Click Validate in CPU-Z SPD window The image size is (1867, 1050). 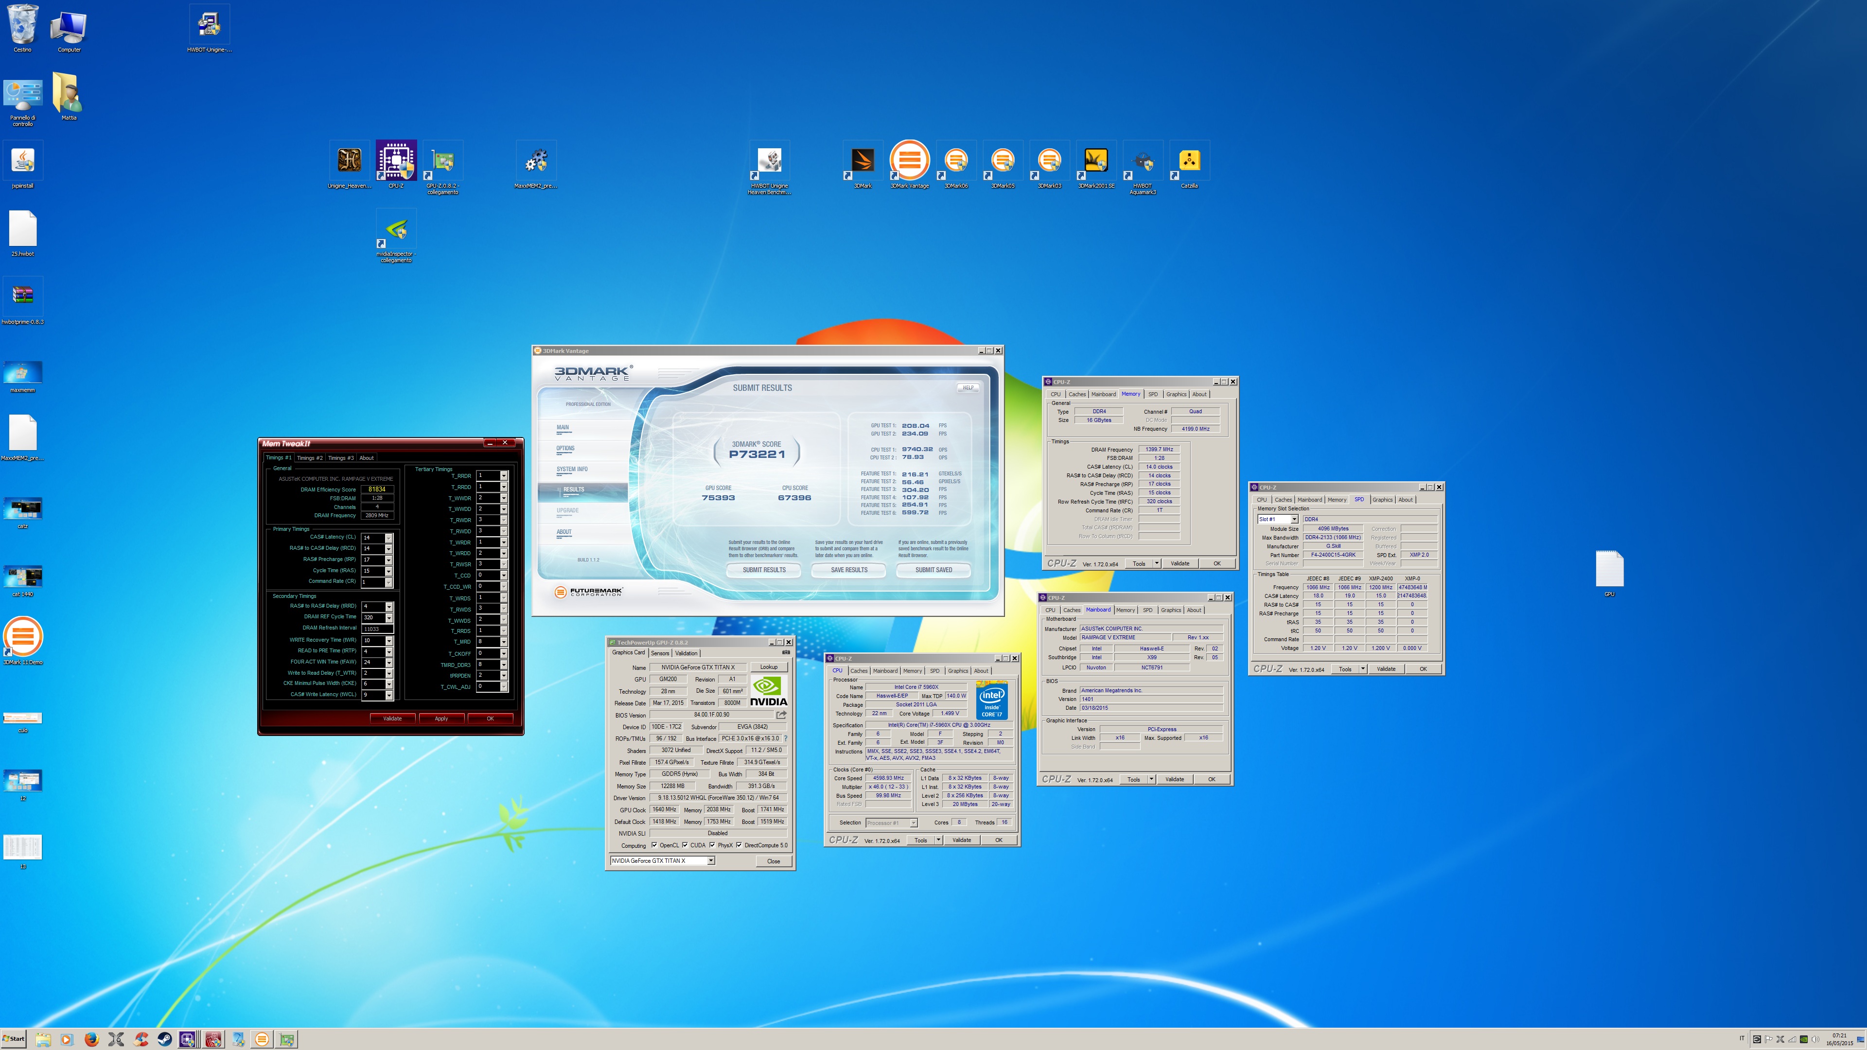(1386, 669)
